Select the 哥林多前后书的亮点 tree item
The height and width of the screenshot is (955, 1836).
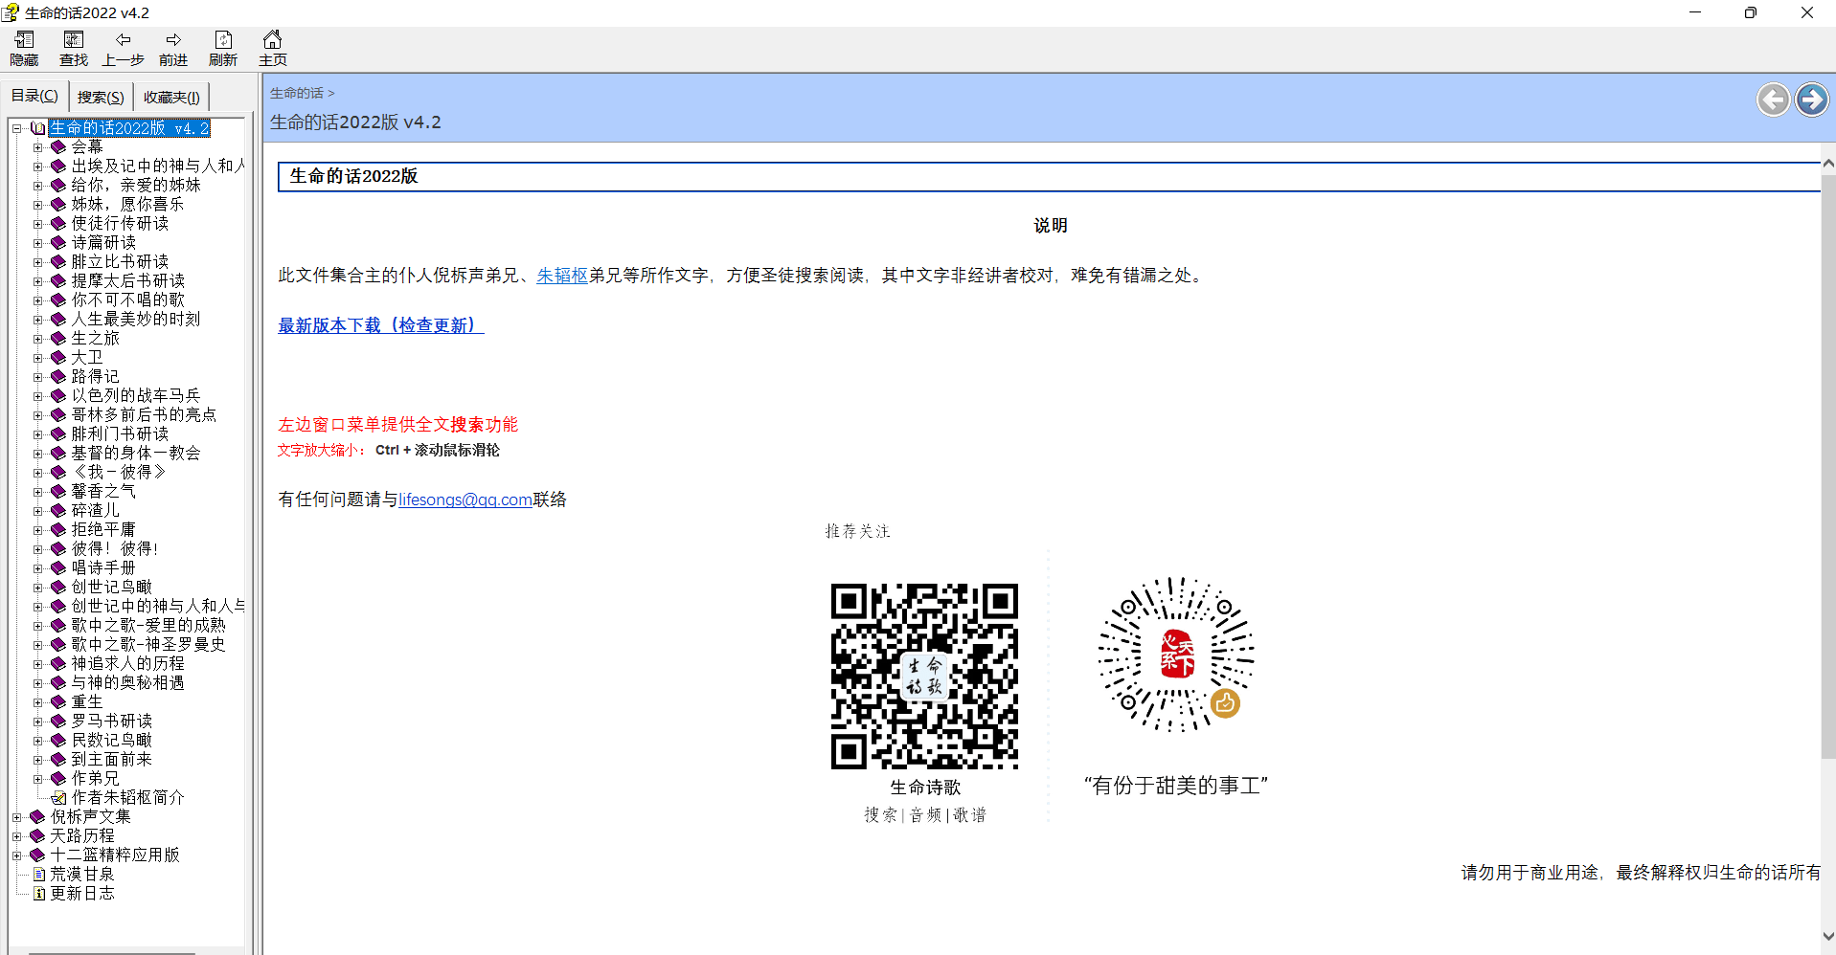point(145,414)
